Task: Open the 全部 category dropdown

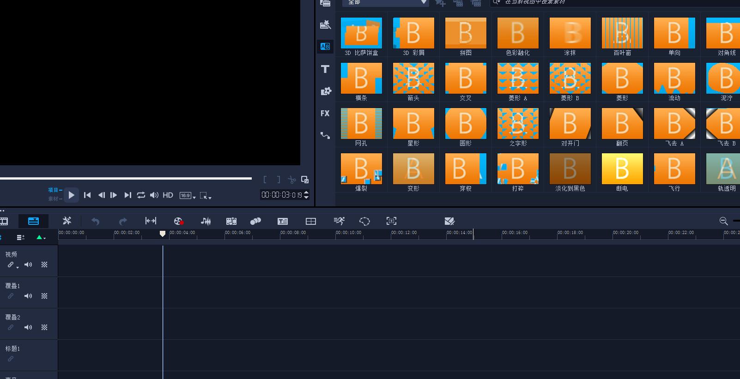Action: click(385, 3)
